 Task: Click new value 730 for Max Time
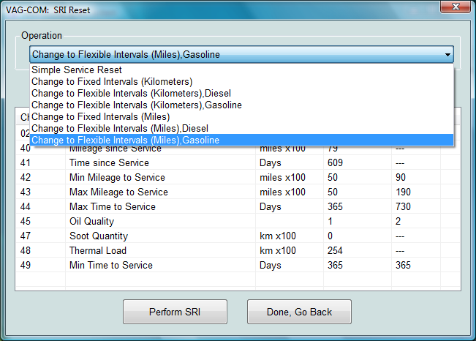(403, 206)
